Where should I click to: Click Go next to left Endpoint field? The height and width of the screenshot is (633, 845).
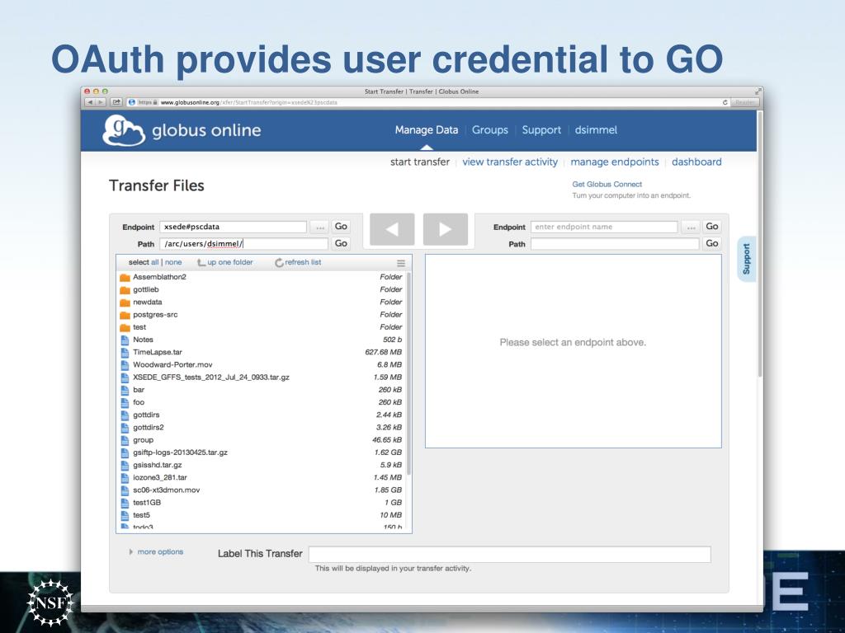[x=341, y=227]
